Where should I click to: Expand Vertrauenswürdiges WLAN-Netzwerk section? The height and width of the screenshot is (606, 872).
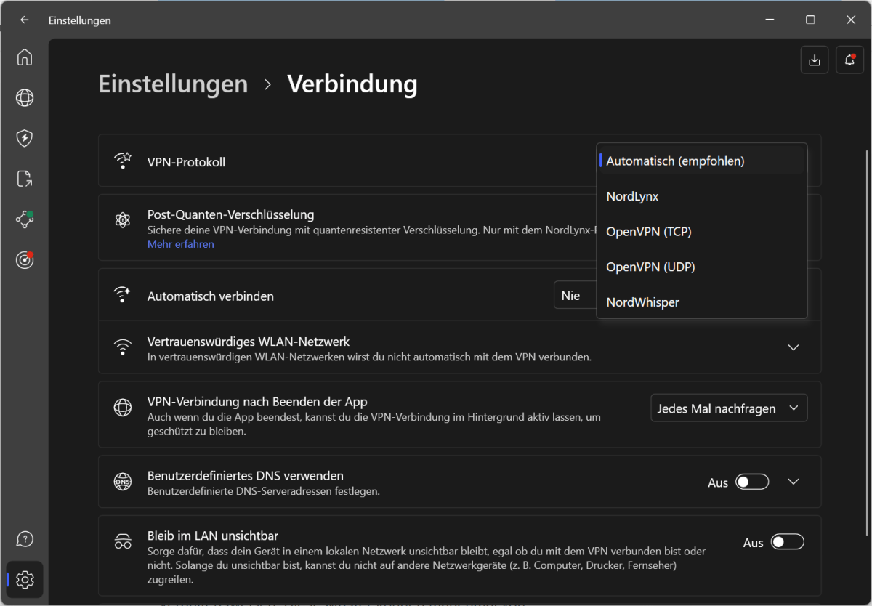click(x=794, y=347)
